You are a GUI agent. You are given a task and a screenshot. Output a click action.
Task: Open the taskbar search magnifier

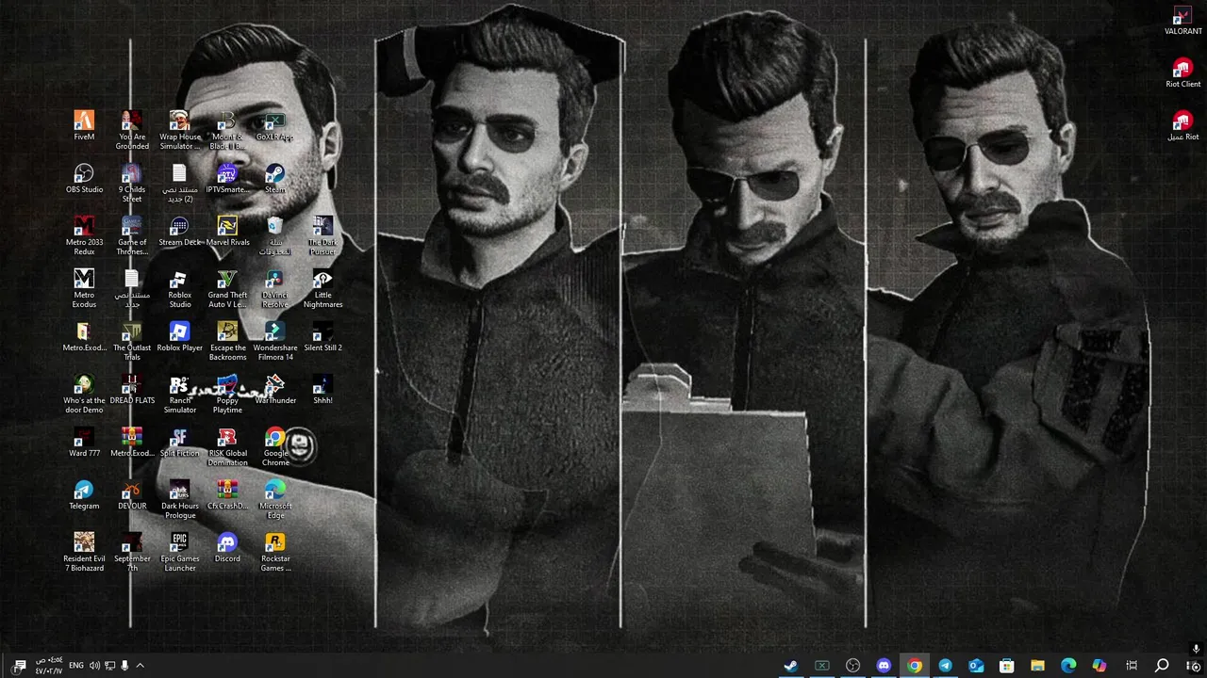(x=1162, y=666)
